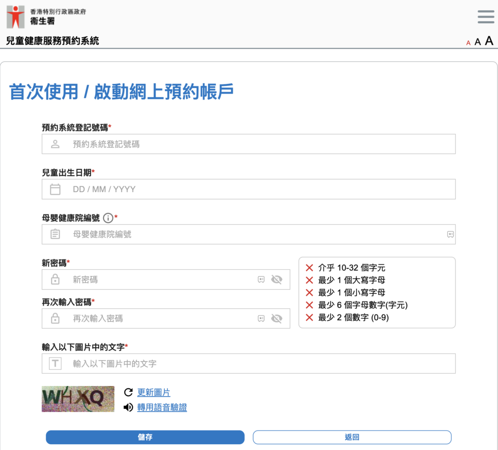Click the info icon beside 母嬰健康院編號
The width and height of the screenshot is (498, 450).
(108, 218)
